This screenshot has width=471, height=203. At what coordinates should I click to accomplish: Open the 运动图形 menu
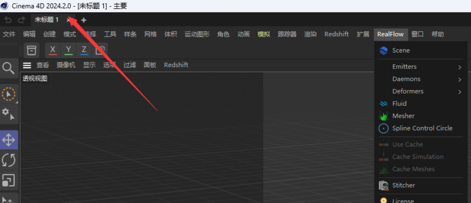197,34
